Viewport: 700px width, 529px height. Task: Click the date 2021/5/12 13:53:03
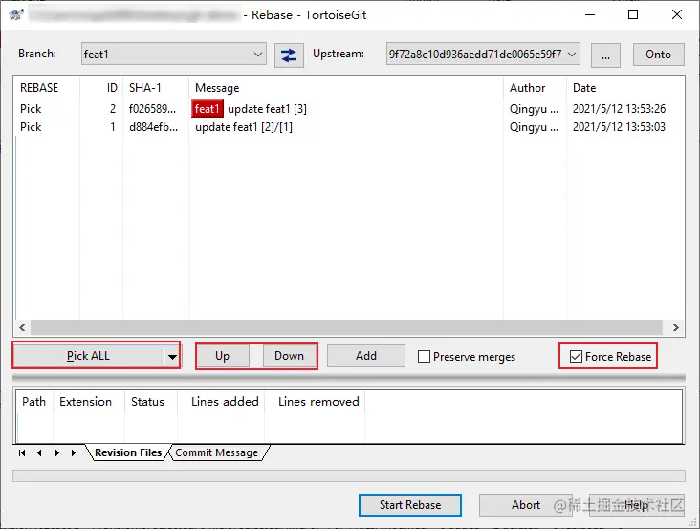click(620, 127)
